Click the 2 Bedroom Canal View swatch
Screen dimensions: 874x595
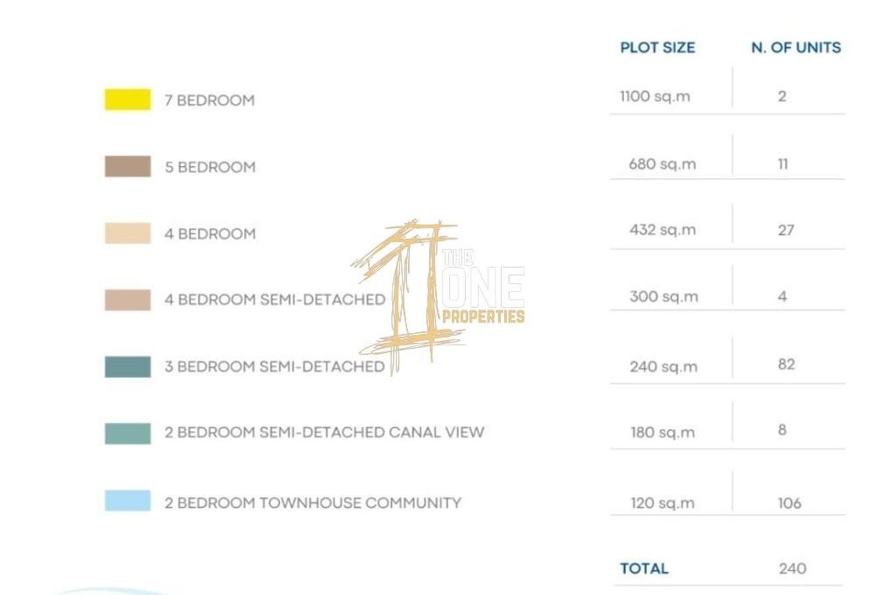(127, 433)
